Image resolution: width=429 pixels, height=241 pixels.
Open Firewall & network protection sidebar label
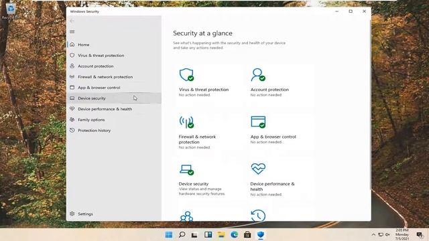[x=105, y=77]
